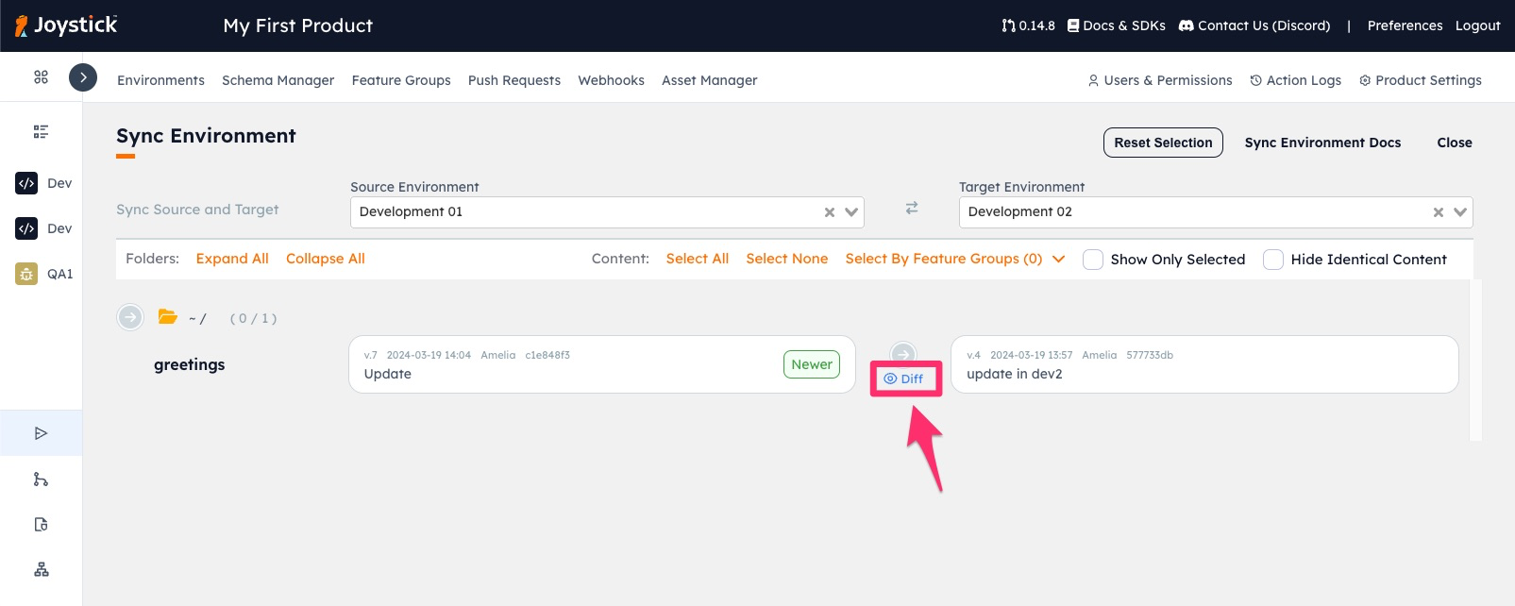
Task: Go to Feature Groups tab
Action: coord(401,80)
